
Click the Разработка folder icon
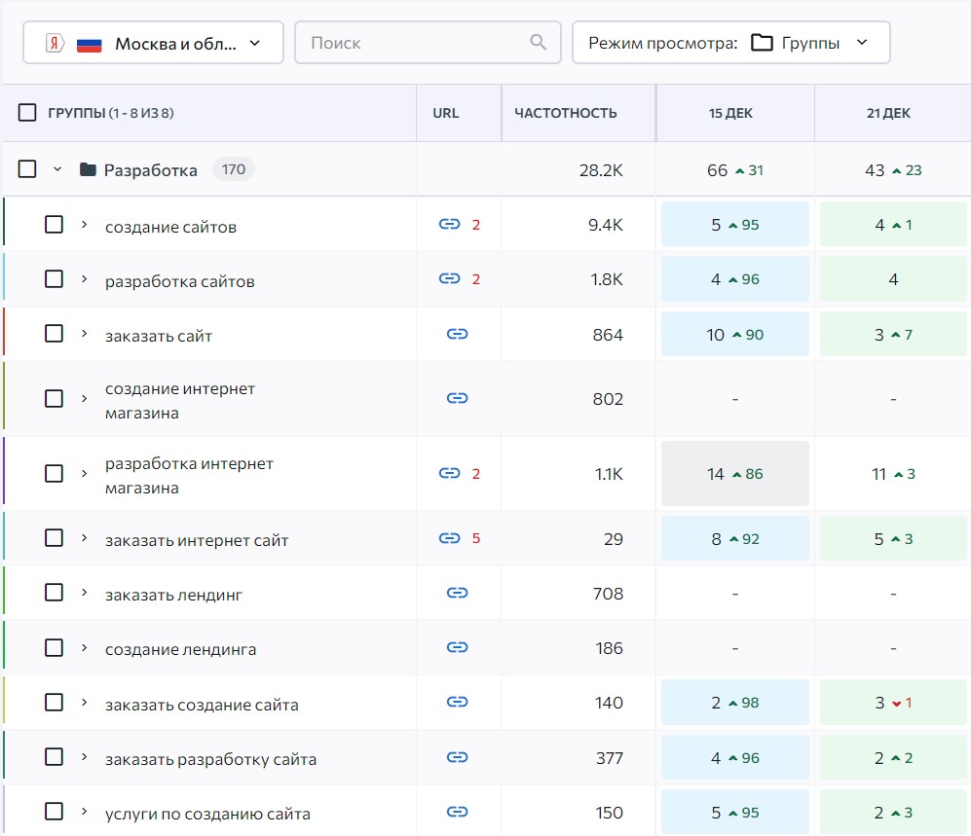tap(88, 169)
